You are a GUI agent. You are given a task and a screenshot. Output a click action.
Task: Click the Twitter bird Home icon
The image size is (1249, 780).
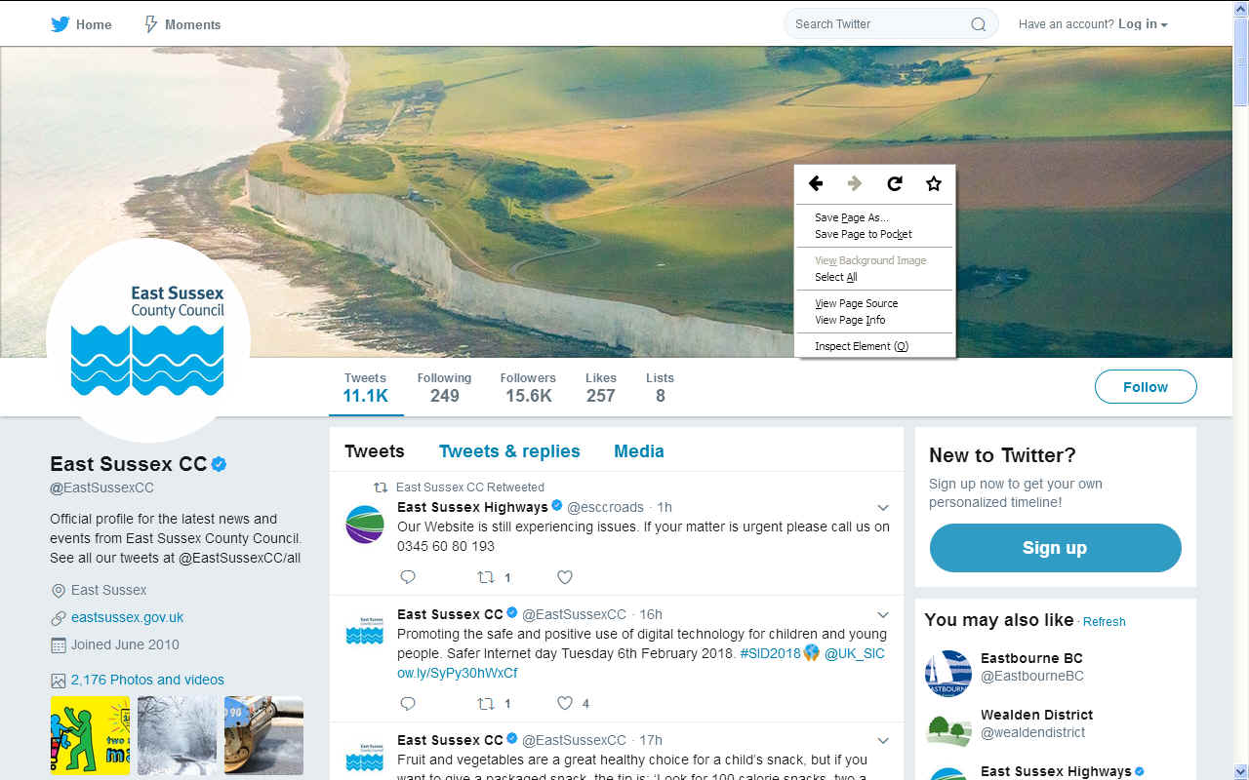(x=60, y=24)
